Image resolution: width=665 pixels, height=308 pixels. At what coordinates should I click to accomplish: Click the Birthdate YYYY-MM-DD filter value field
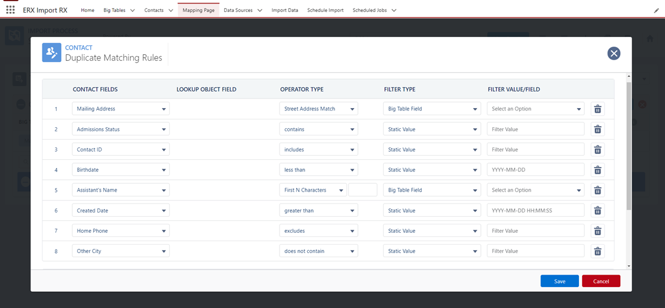click(x=535, y=170)
